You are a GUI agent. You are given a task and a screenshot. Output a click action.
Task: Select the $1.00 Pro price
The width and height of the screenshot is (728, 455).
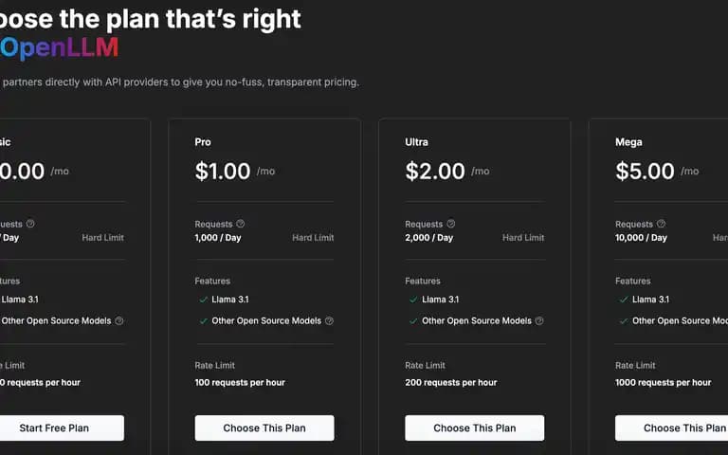(223, 172)
